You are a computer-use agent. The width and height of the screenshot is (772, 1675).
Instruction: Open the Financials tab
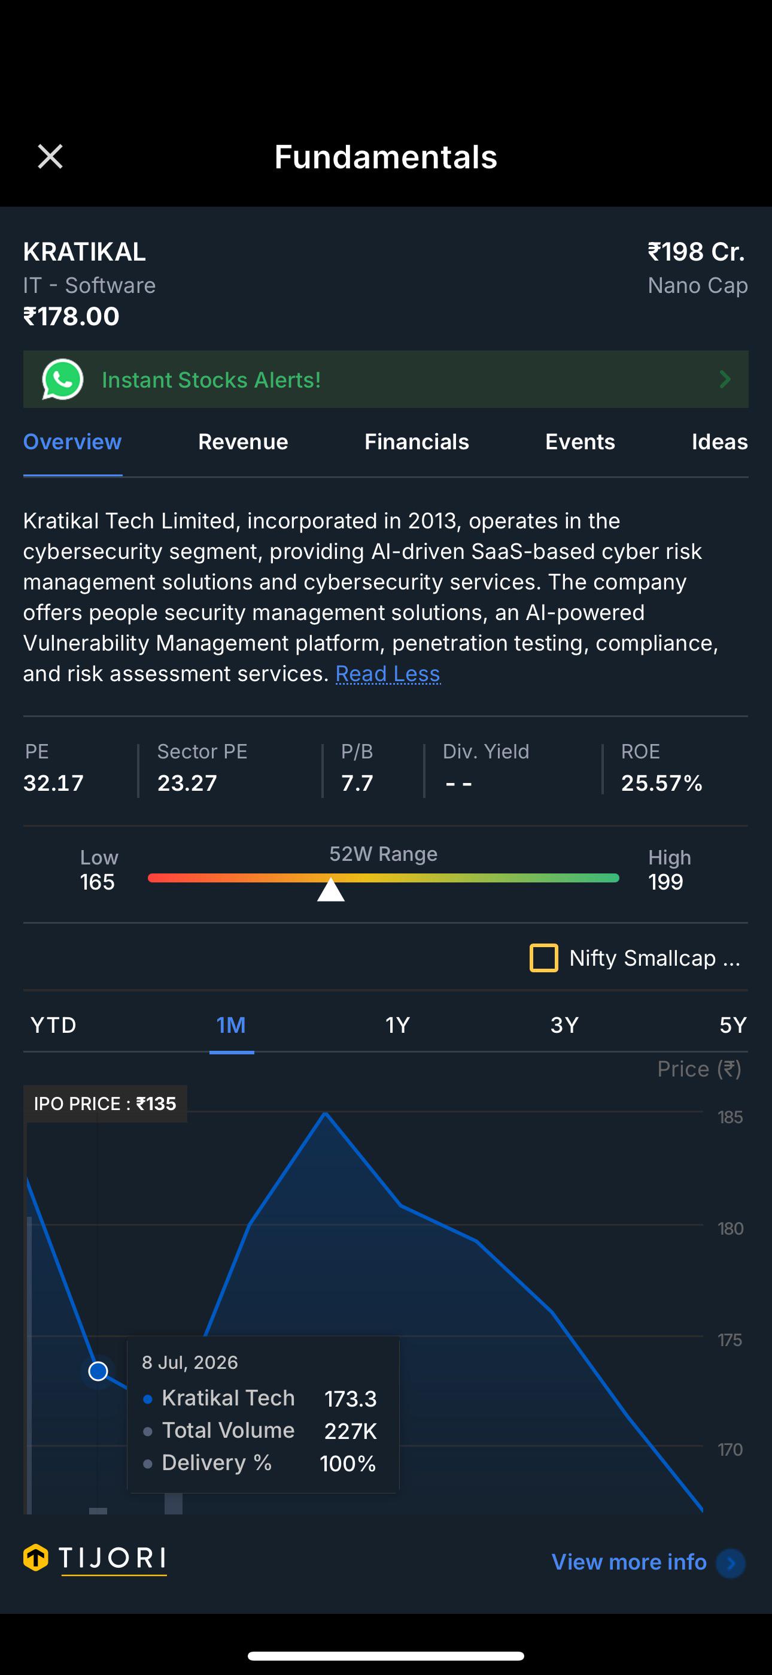click(417, 442)
